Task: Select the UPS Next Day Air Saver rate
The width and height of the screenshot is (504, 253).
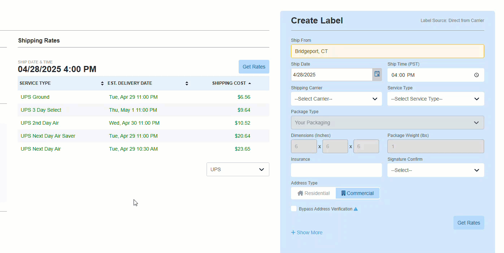Action: tap(143, 136)
